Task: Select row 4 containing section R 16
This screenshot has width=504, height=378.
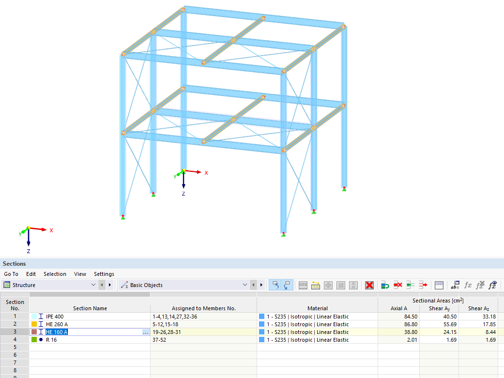Action: coord(15,340)
